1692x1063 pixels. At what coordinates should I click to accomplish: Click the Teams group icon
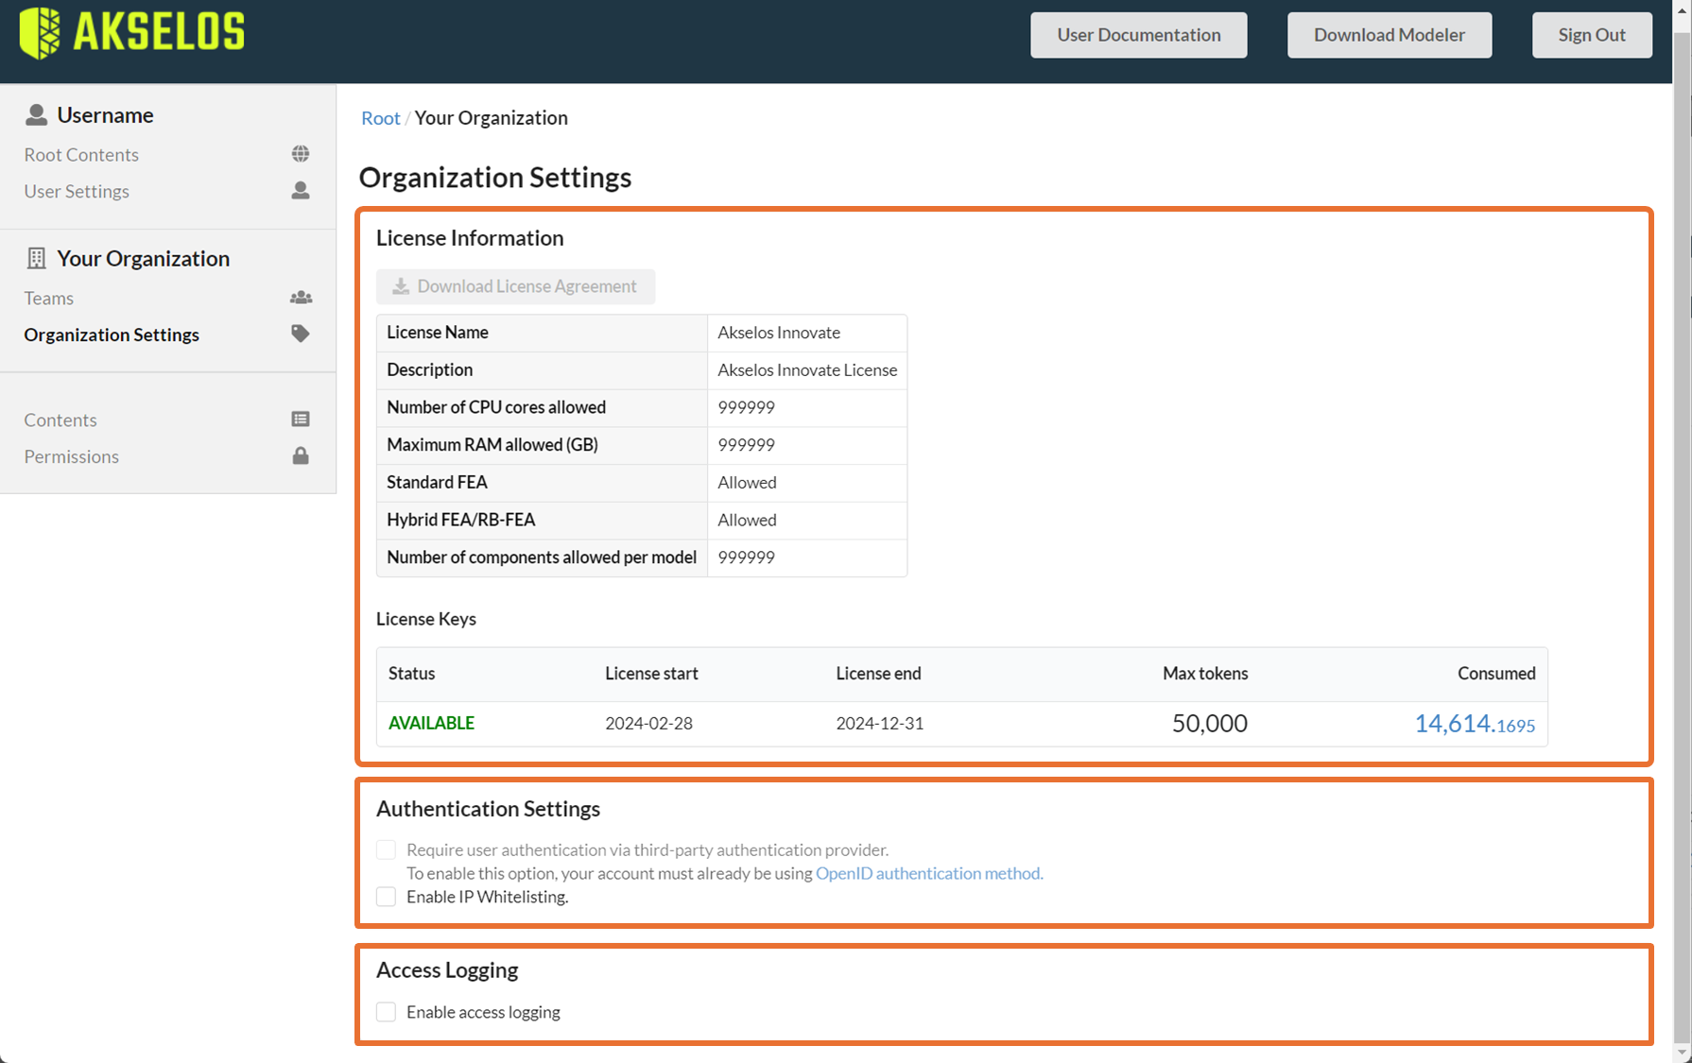pyautogui.click(x=301, y=298)
